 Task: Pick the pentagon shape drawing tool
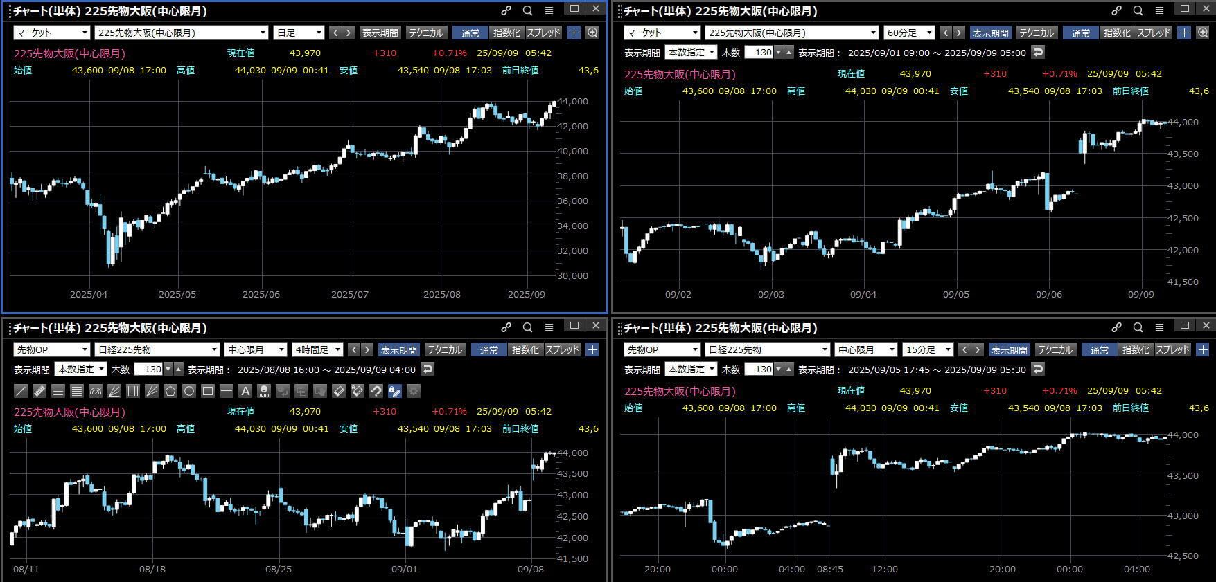point(170,391)
